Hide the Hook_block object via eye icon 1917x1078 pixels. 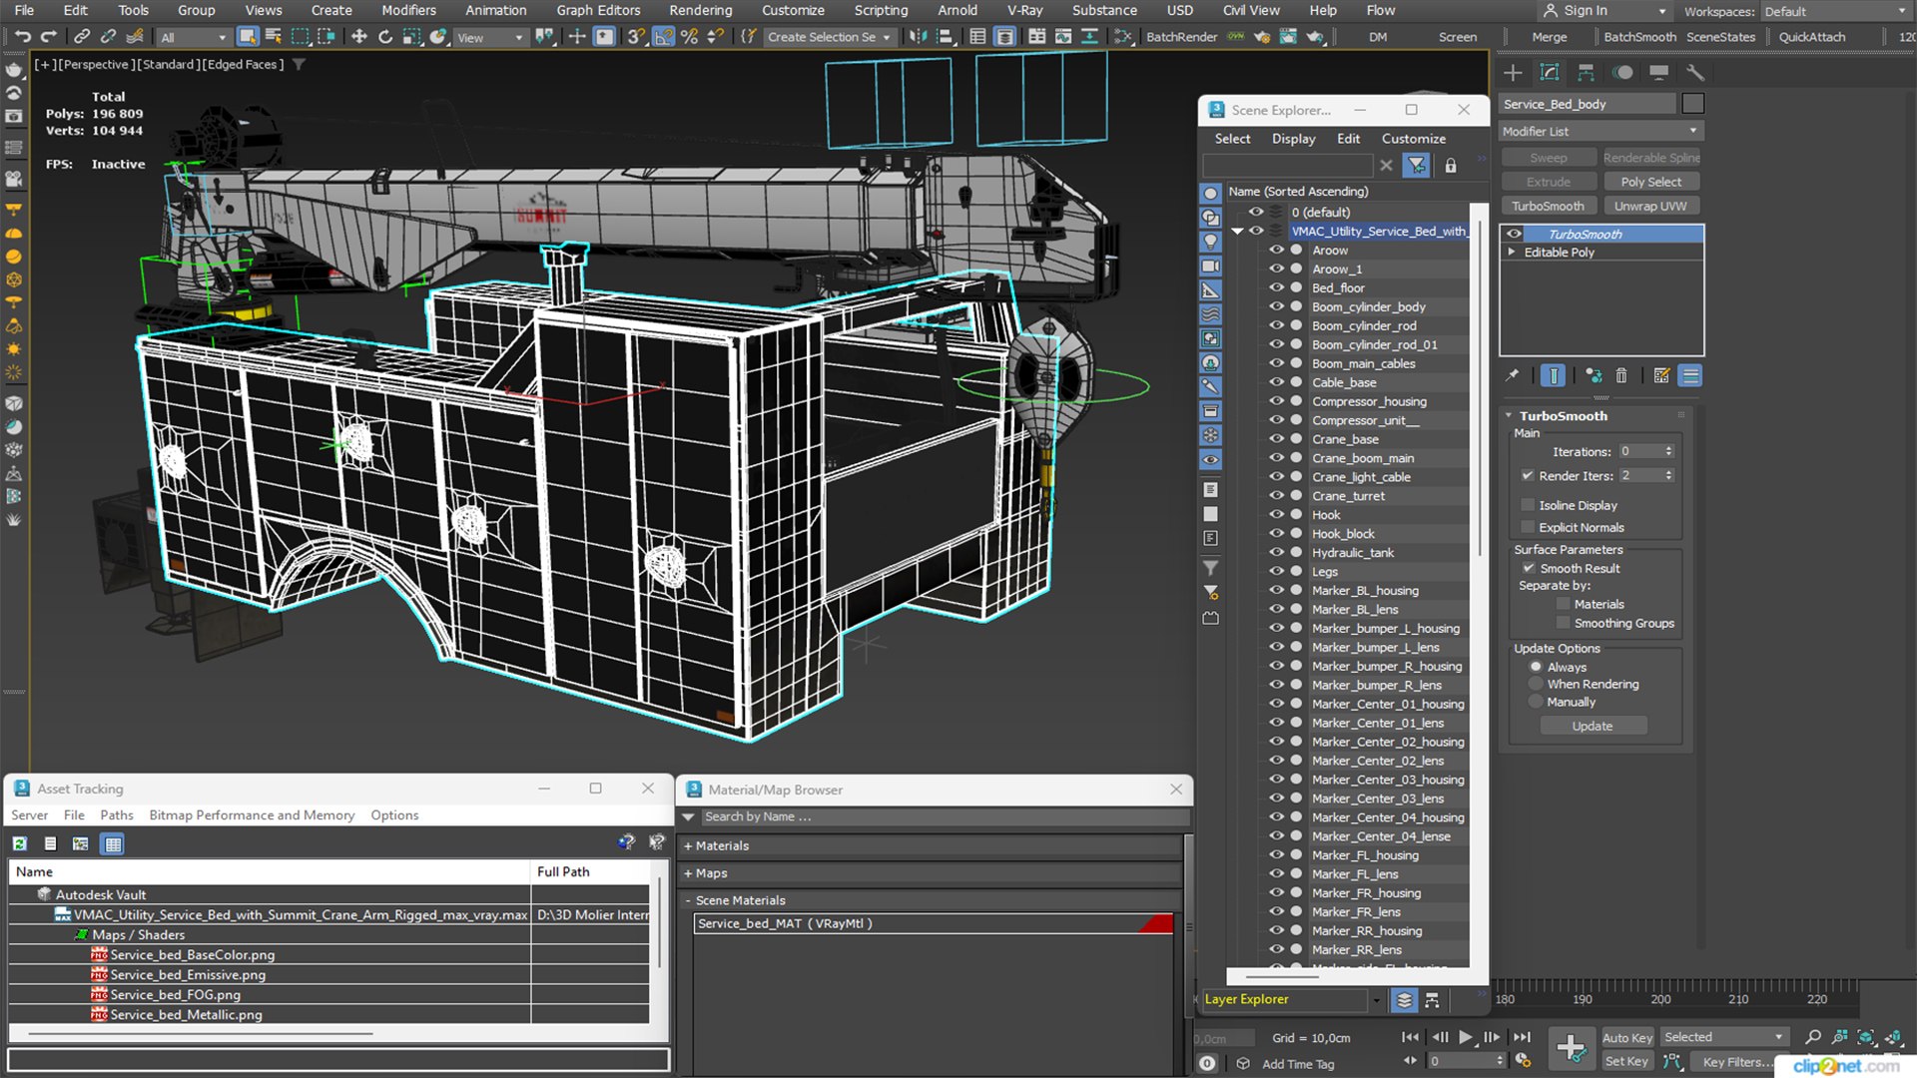(1276, 534)
